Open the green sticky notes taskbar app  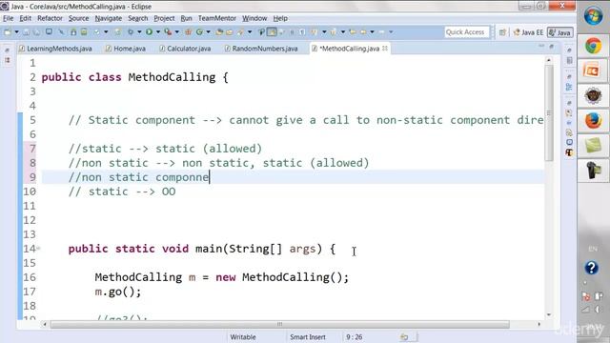pyautogui.click(x=593, y=146)
